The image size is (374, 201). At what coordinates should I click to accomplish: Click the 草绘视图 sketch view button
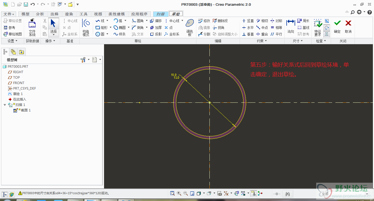click(x=13, y=34)
